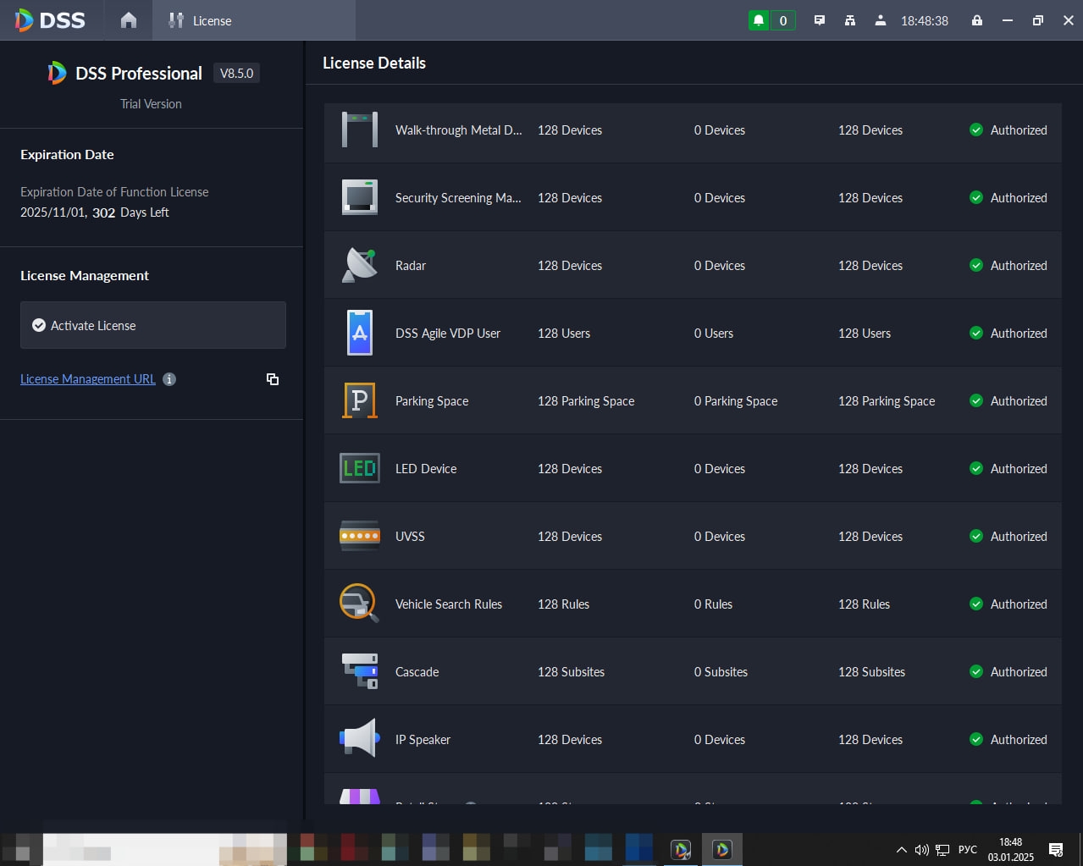Open the alarm bell notifications

pyautogui.click(x=759, y=20)
